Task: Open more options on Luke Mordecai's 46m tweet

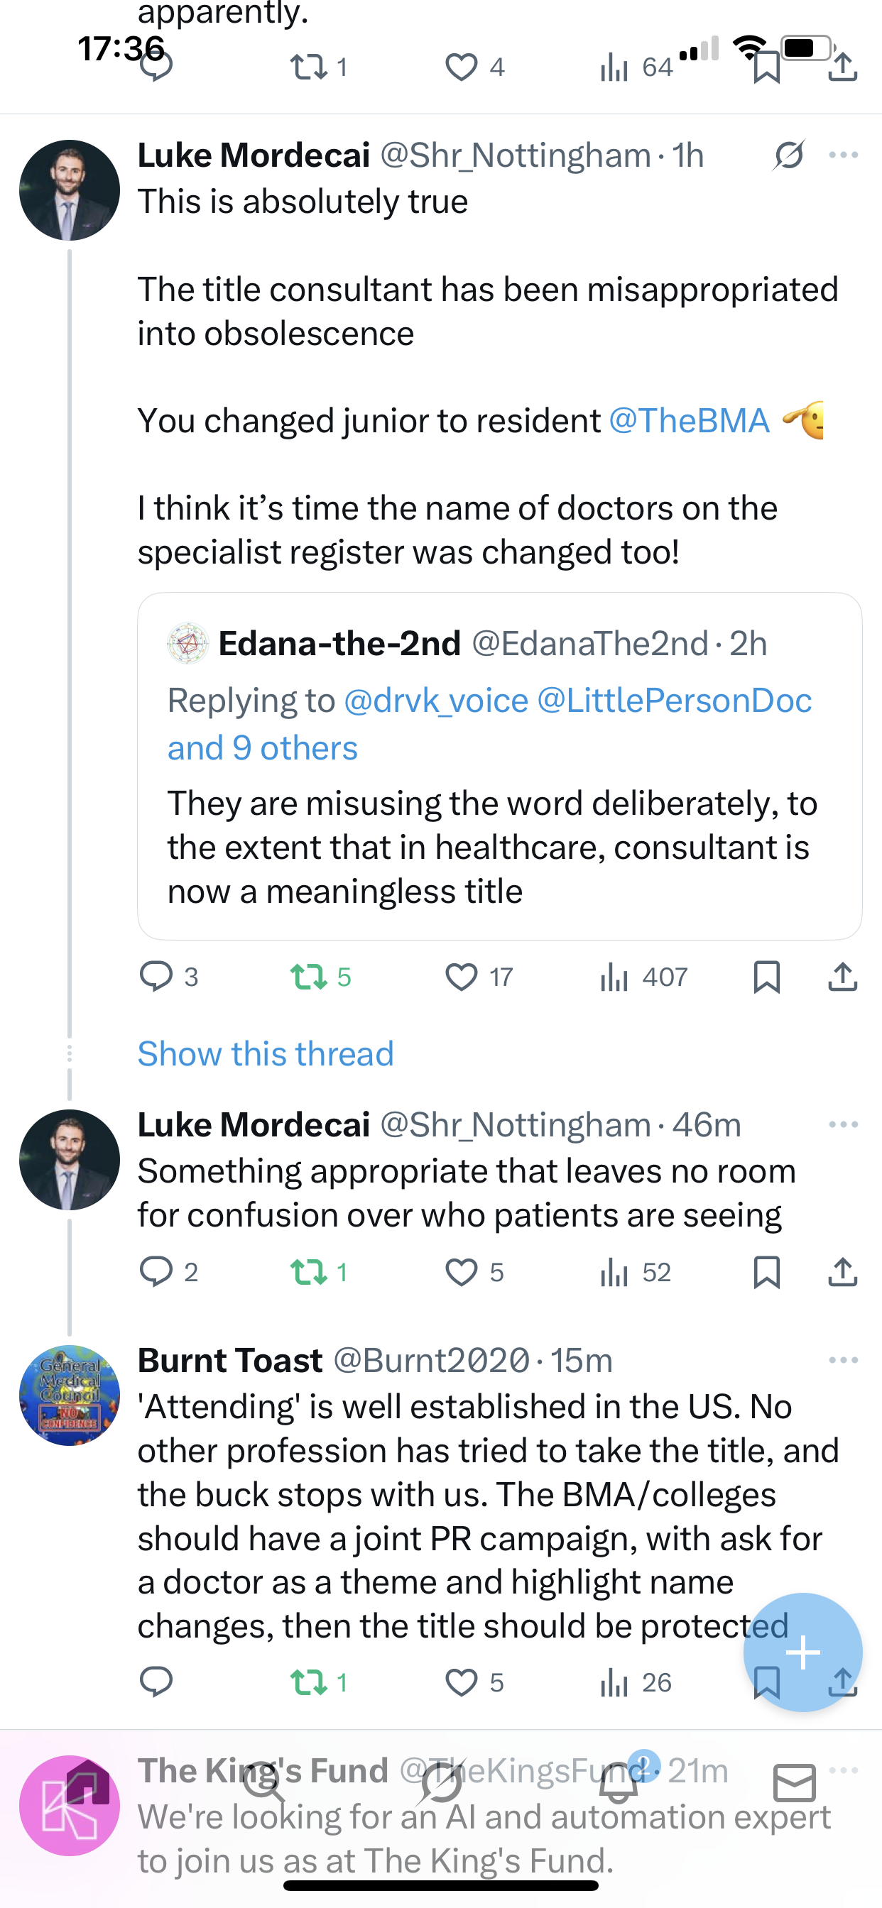Action: pyautogui.click(x=844, y=1124)
